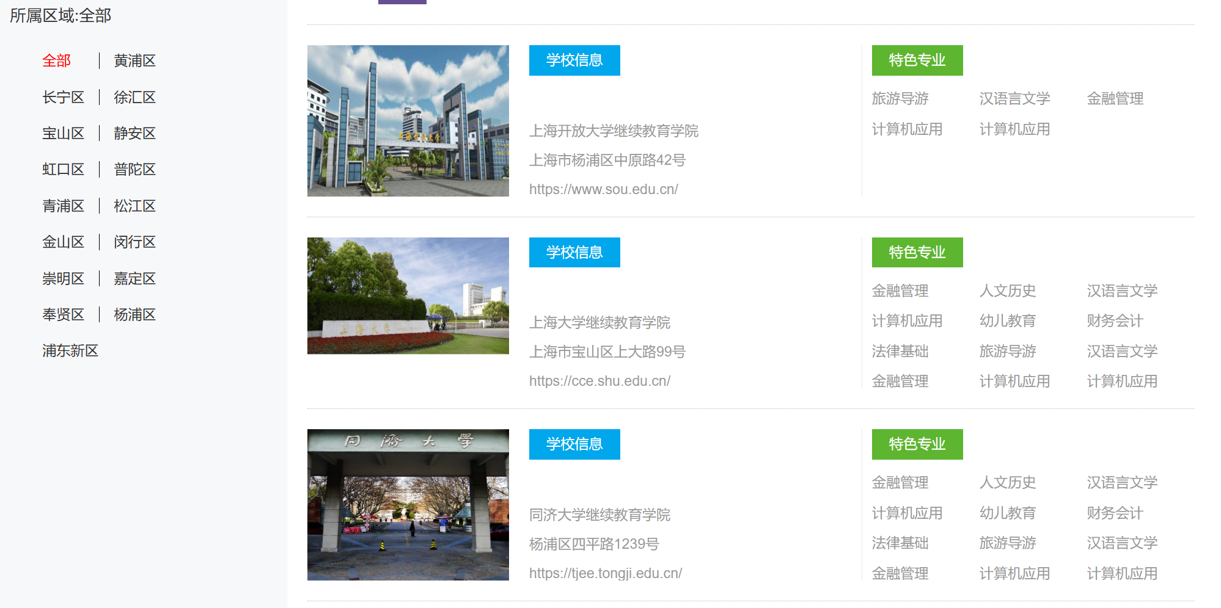
Task: Select the 静安区 district filter
Action: pos(134,134)
